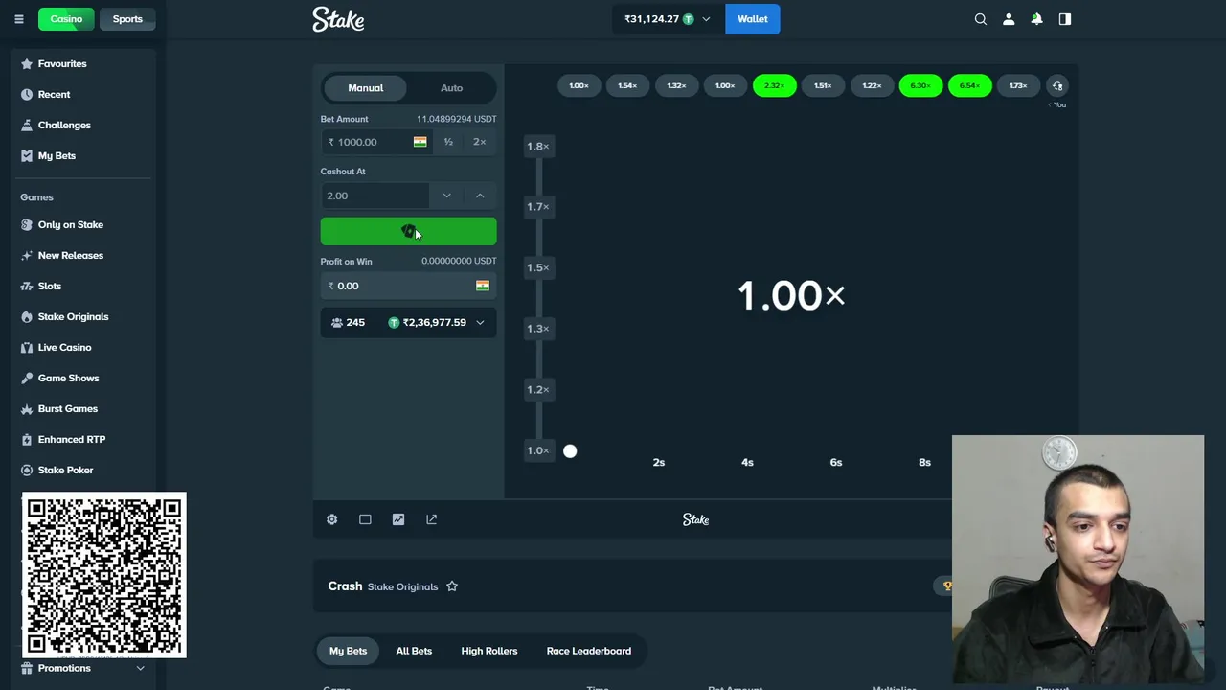The image size is (1226, 690).
Task: Open the hamburger sidebar menu
Action: 18,19
